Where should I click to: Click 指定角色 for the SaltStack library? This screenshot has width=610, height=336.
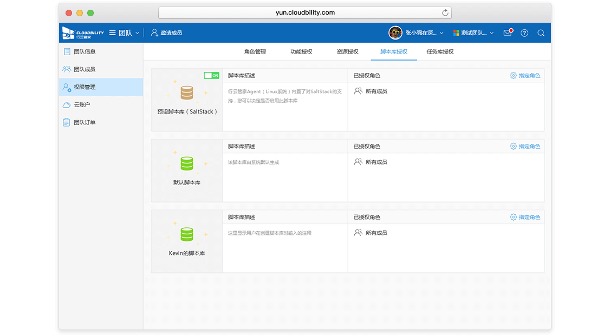tap(525, 76)
